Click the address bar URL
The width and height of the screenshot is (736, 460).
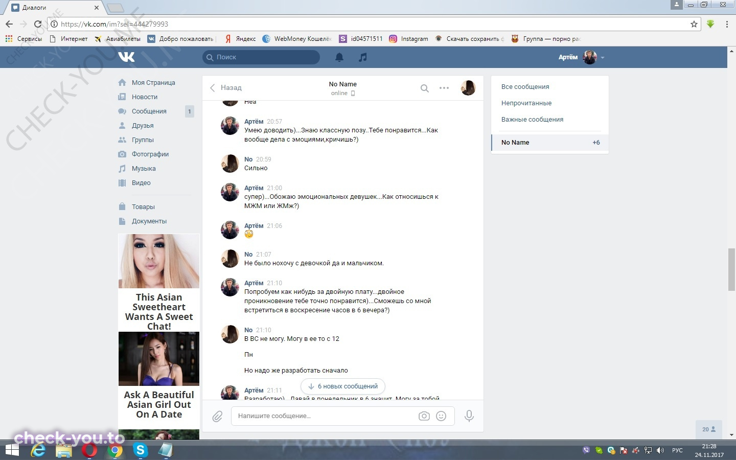pos(114,24)
